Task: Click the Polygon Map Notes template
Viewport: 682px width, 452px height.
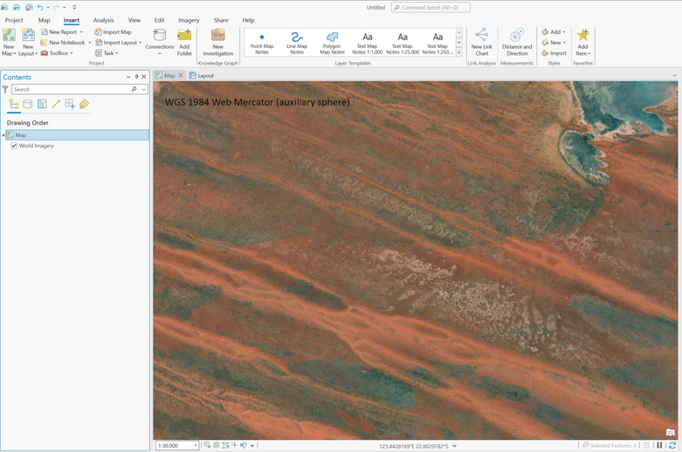Action: pyautogui.click(x=332, y=44)
